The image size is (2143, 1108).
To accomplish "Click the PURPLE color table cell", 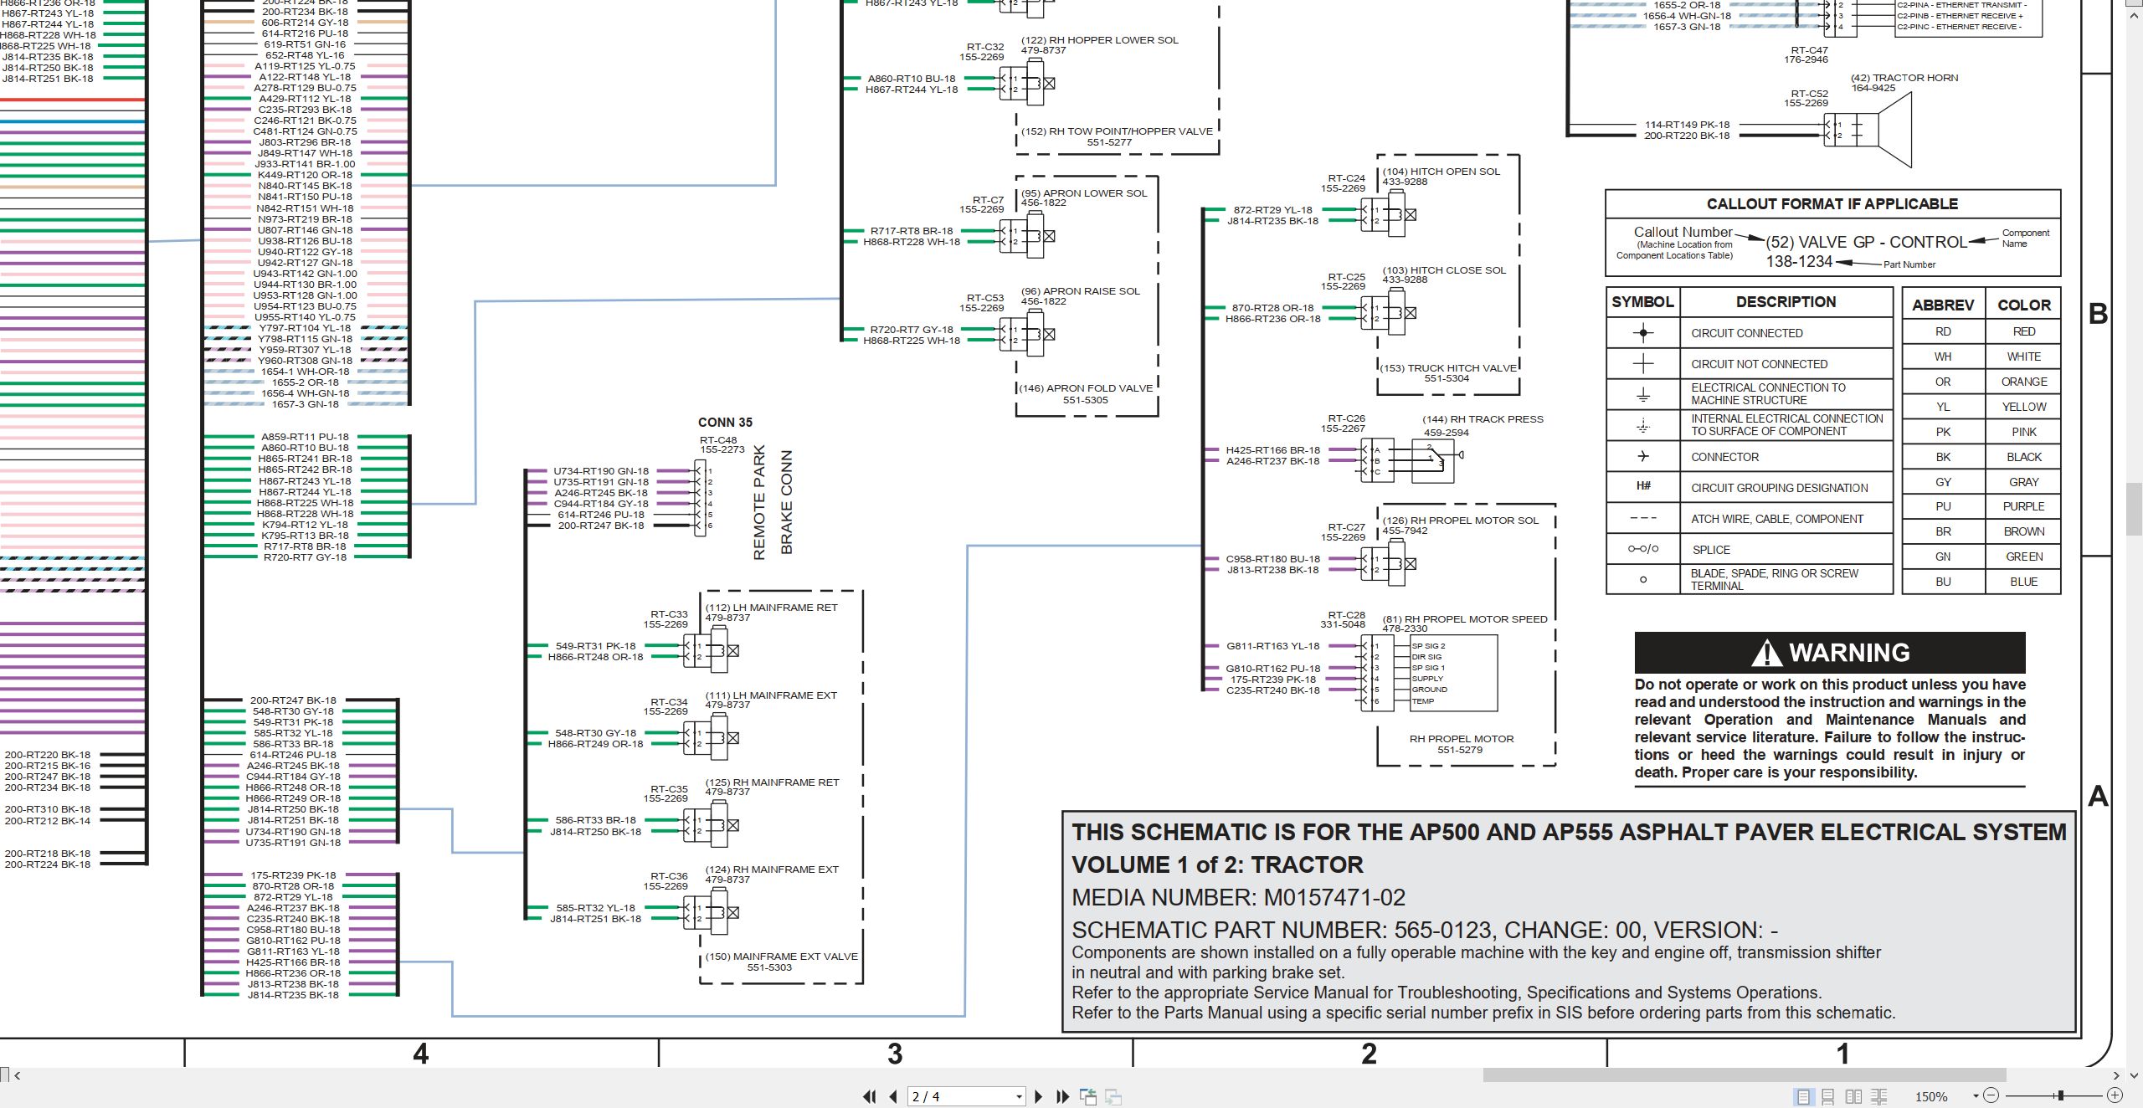I will (x=2023, y=506).
